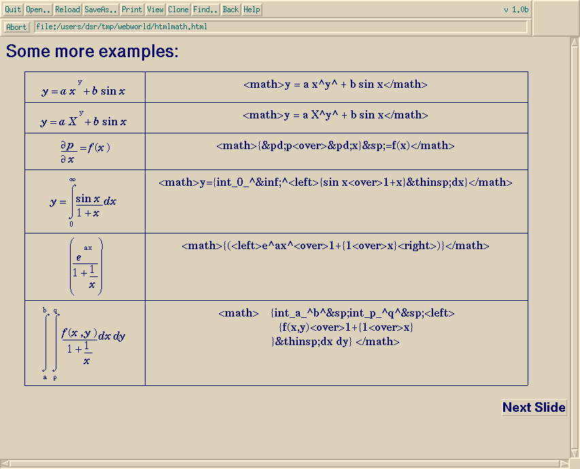Viewport: 580px width, 469px height.
Task: Clone the browser window
Action: coord(178,10)
